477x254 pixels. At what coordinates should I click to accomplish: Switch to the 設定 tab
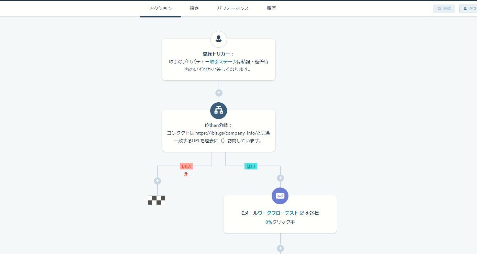194,9
